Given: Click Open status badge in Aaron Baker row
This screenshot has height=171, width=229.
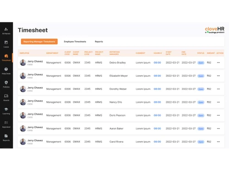Looking at the screenshot, I should pos(201,129).
